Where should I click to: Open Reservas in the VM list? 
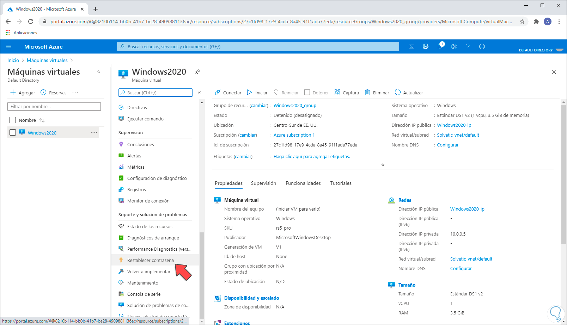tap(54, 93)
